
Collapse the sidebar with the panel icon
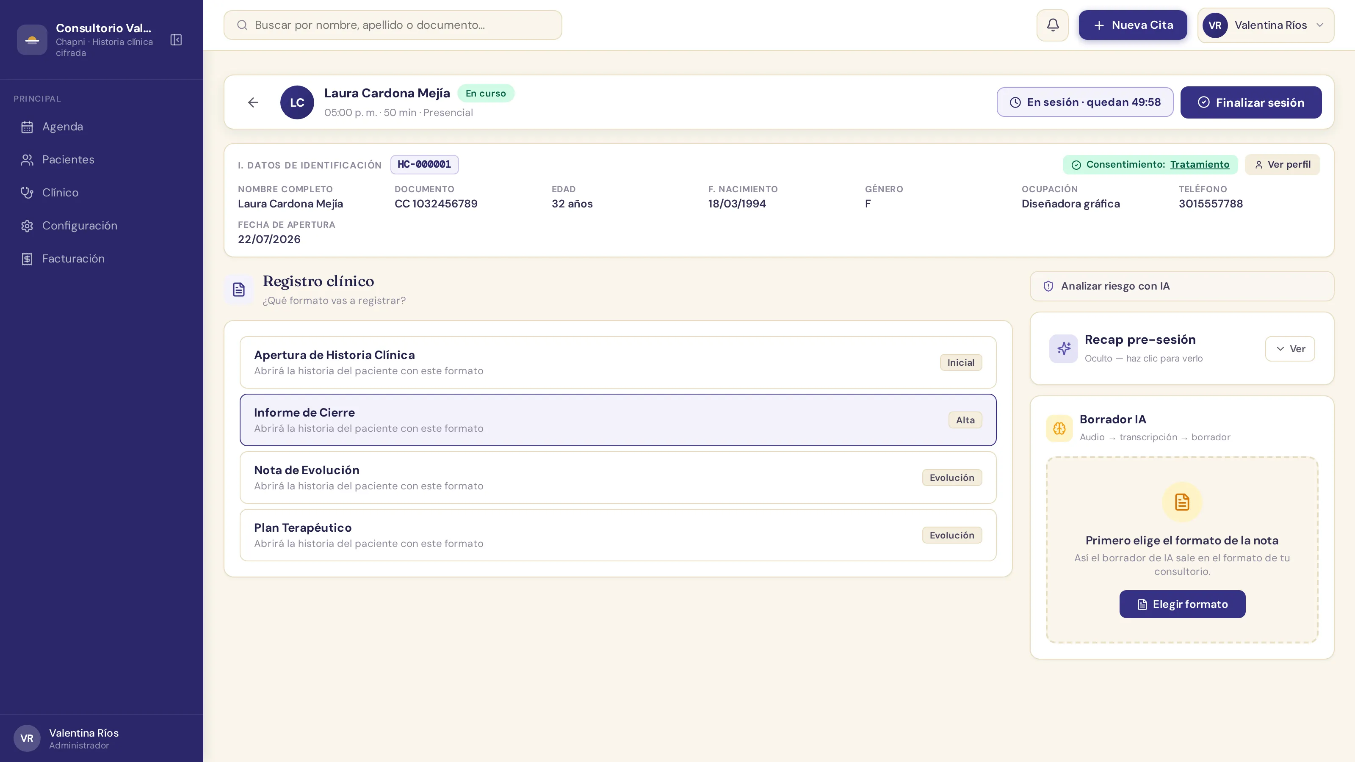[x=176, y=40]
